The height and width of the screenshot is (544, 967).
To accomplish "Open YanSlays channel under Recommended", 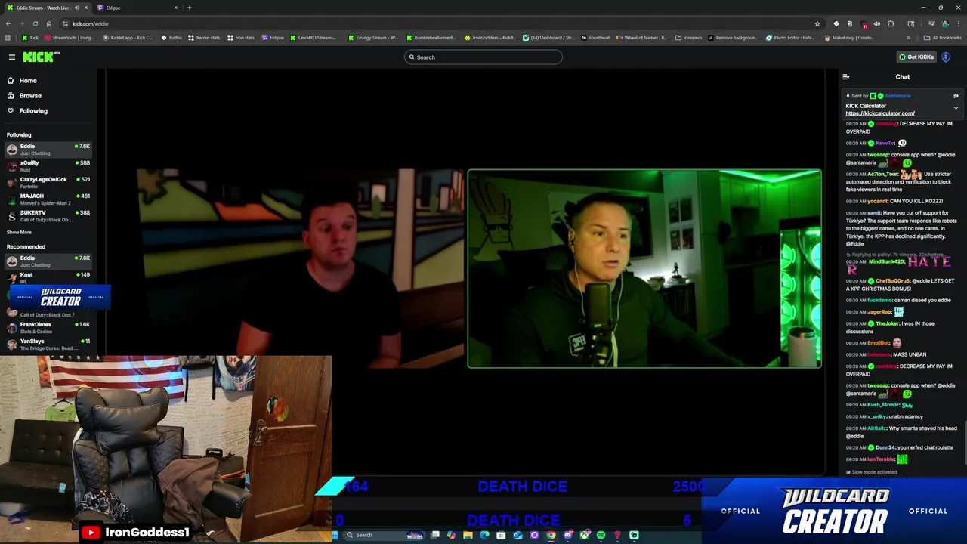I will pyautogui.click(x=48, y=344).
